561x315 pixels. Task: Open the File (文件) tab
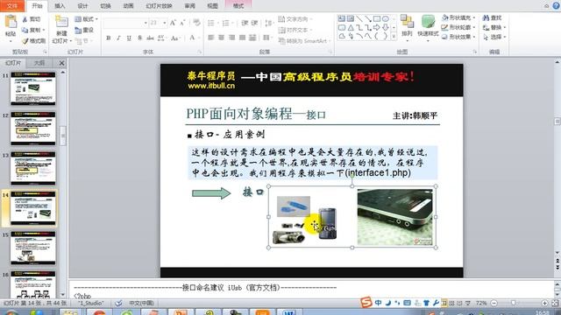(12, 6)
